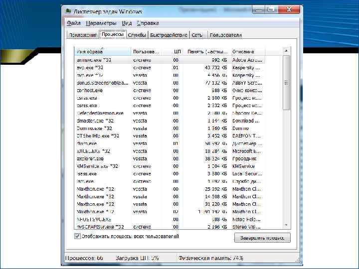Select csrss.exe row with 2 332 КБ
This screenshot has width=359, height=269.
coord(170,106)
